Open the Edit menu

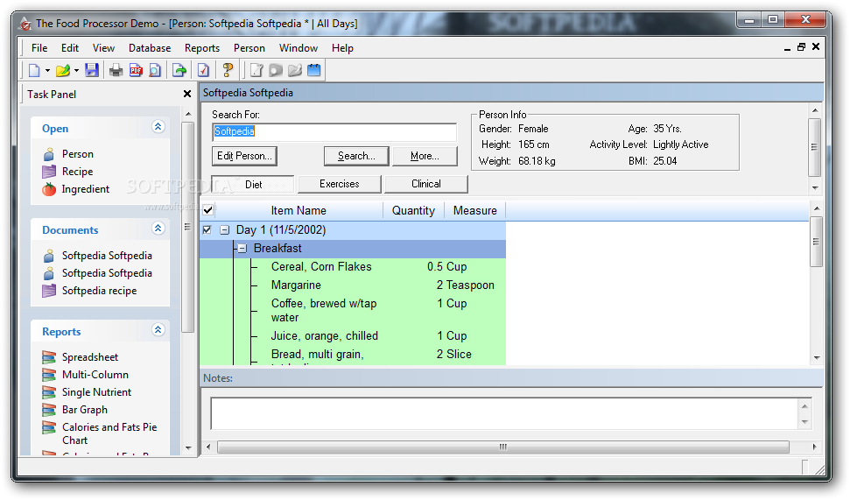pos(70,48)
